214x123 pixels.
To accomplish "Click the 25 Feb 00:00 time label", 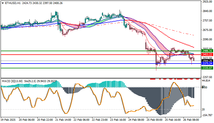I will click(x=155, y=120).
